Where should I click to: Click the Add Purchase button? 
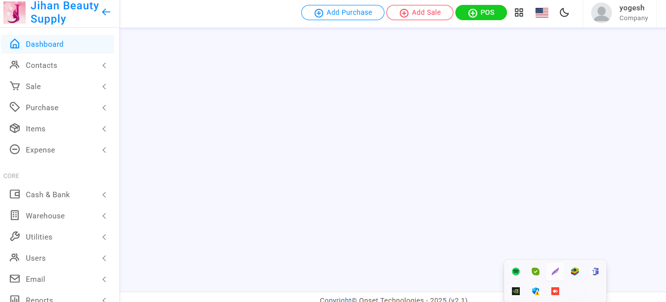click(343, 13)
